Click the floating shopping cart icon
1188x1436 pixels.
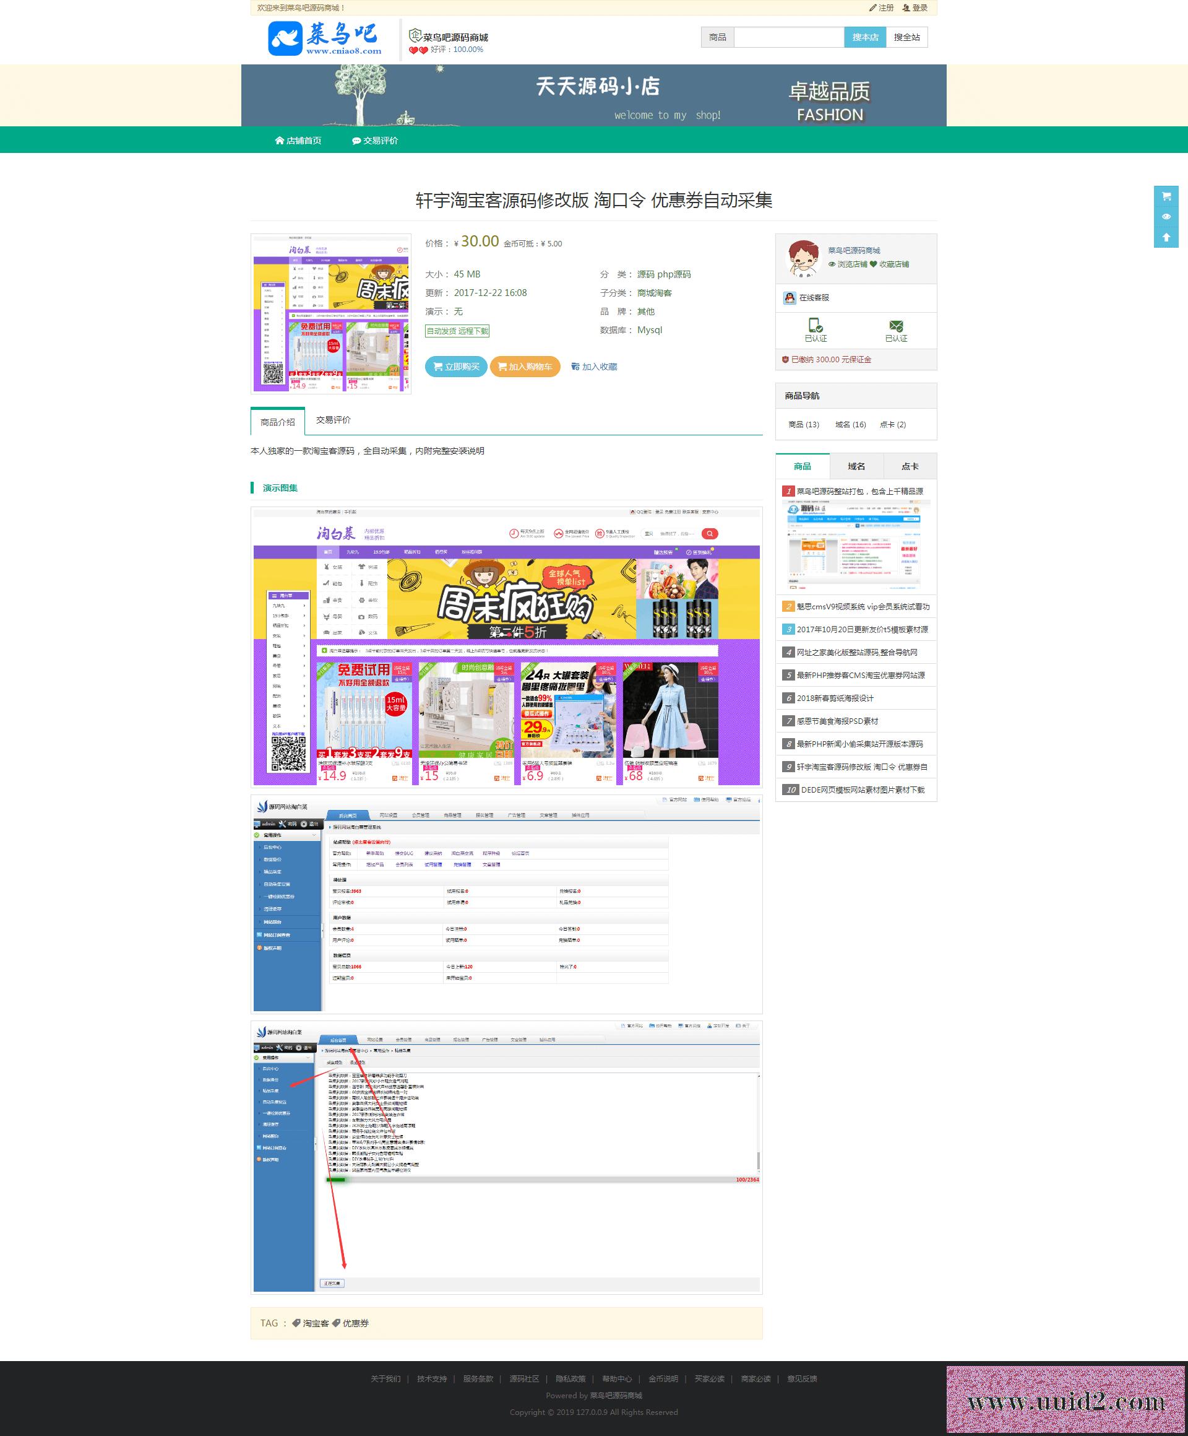pos(1166,196)
